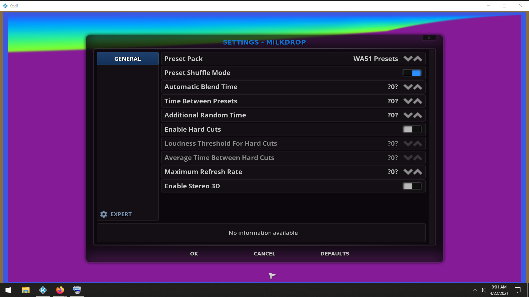Image resolution: width=529 pixels, height=297 pixels.
Task: Select the Preset Pack setting label
Action: (183, 59)
